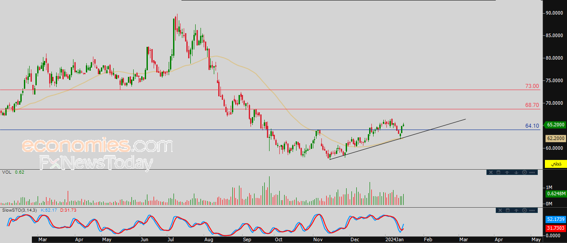Select the 64.10 support level label
This screenshot has width=567, height=243.
click(x=532, y=126)
